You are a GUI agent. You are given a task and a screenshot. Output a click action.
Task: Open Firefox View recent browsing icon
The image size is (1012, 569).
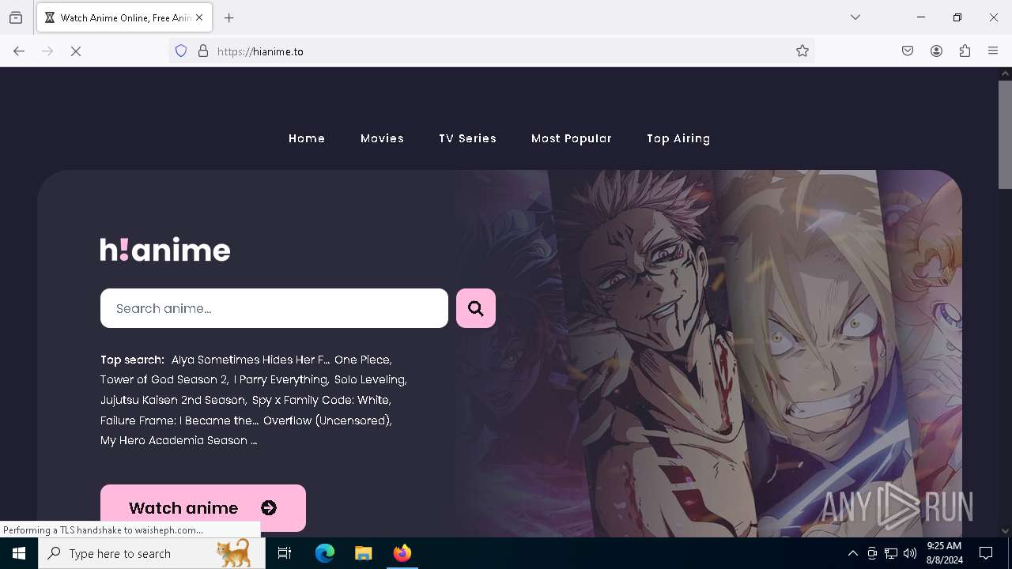[16, 17]
